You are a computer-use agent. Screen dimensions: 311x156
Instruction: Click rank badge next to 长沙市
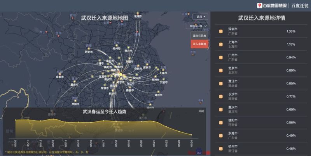(x=221, y=96)
